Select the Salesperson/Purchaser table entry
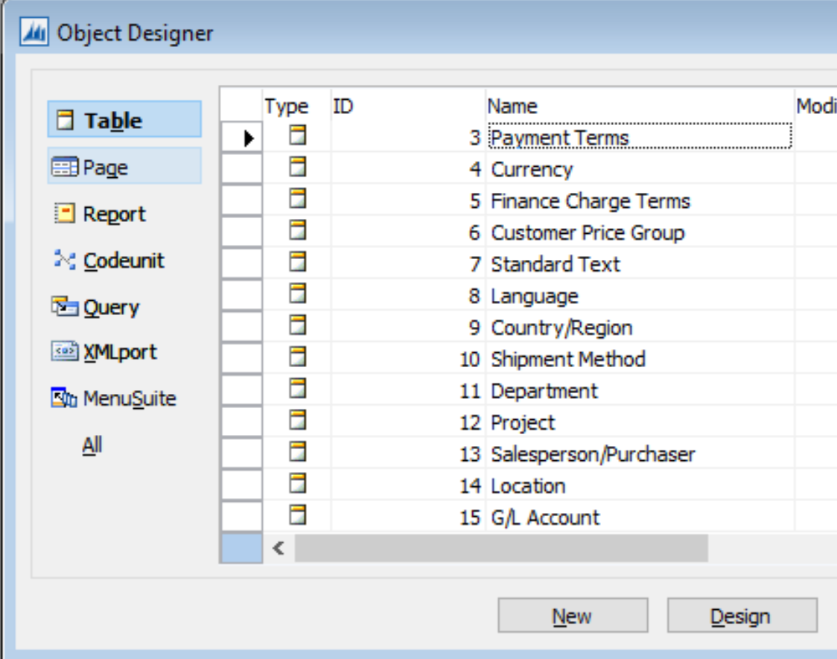837x659 pixels. click(x=593, y=454)
